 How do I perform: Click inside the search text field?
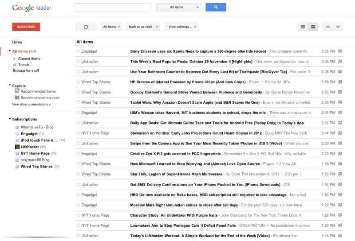click(x=113, y=7)
